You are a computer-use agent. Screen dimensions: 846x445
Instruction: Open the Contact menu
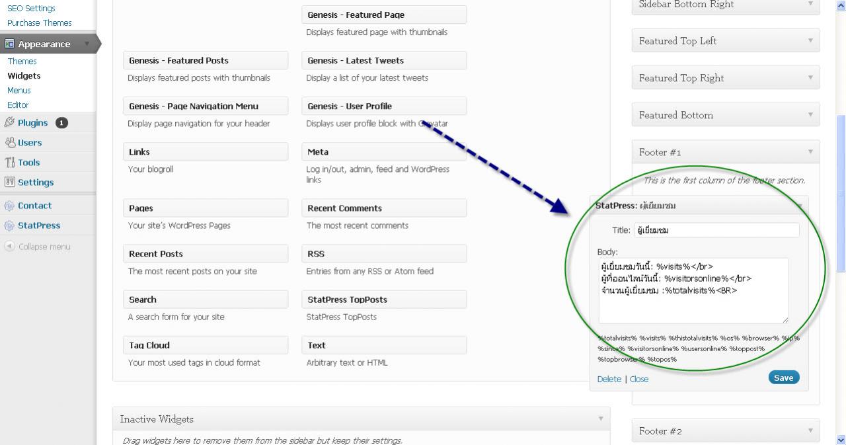(x=34, y=206)
